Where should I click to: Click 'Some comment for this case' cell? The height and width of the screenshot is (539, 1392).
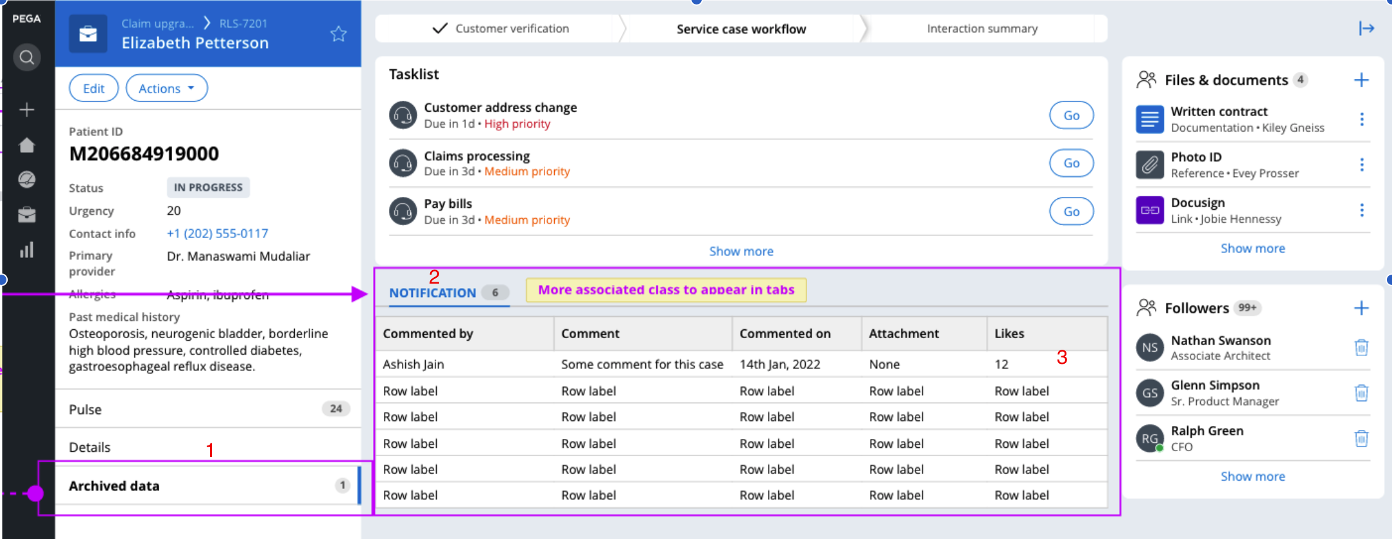(x=642, y=364)
